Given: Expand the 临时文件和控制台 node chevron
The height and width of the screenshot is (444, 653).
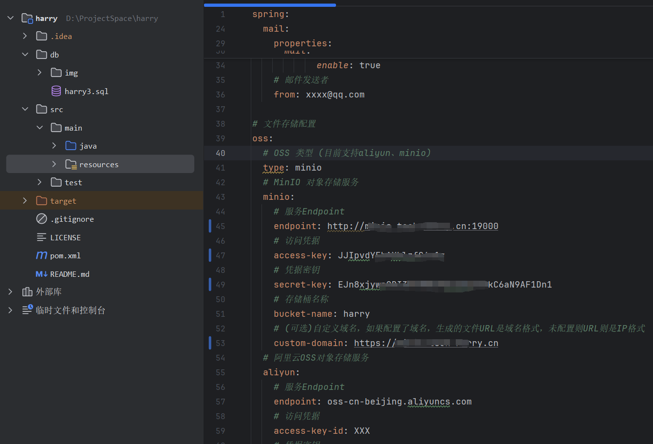Looking at the screenshot, I should coord(10,310).
